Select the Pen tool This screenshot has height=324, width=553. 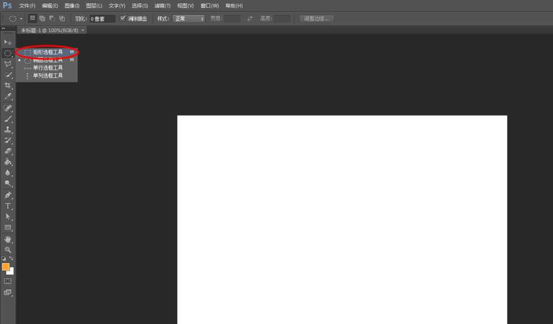pos(7,195)
